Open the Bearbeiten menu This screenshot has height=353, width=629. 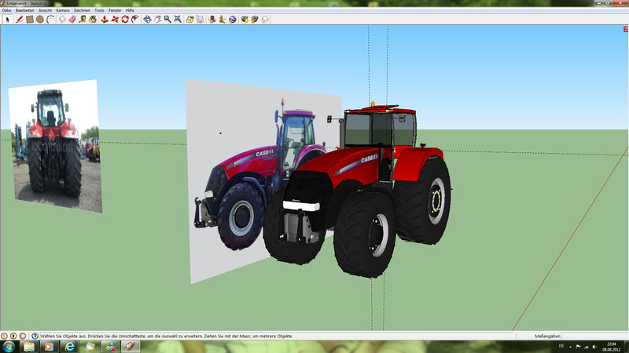pos(25,10)
